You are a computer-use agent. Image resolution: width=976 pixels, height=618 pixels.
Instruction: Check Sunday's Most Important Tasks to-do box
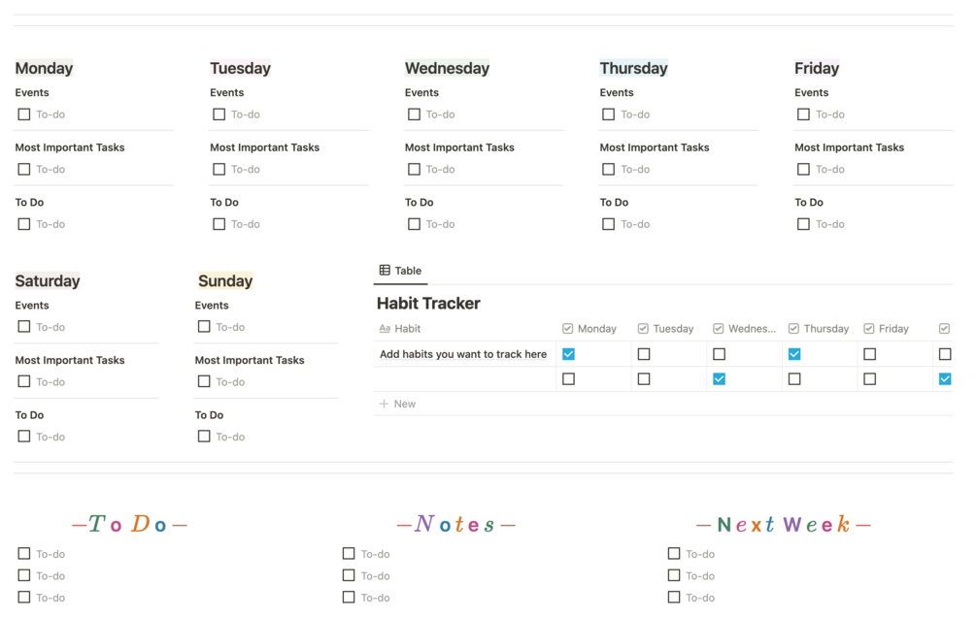204,381
